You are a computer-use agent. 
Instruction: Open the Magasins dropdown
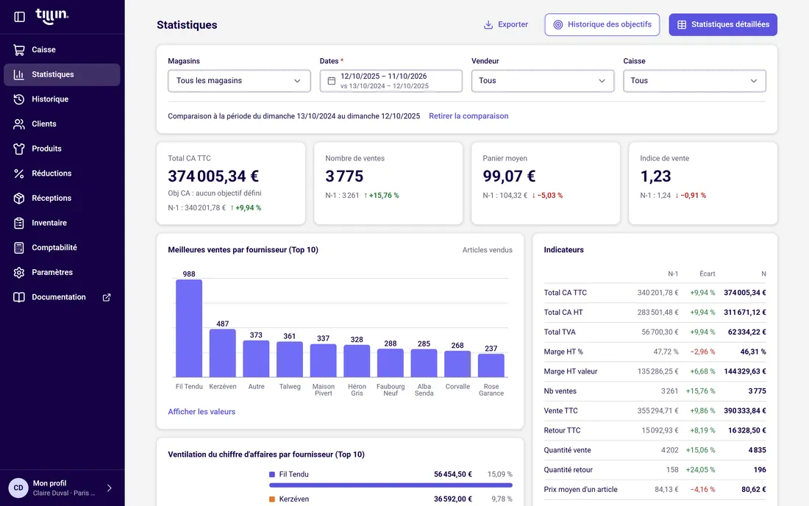[x=240, y=81]
